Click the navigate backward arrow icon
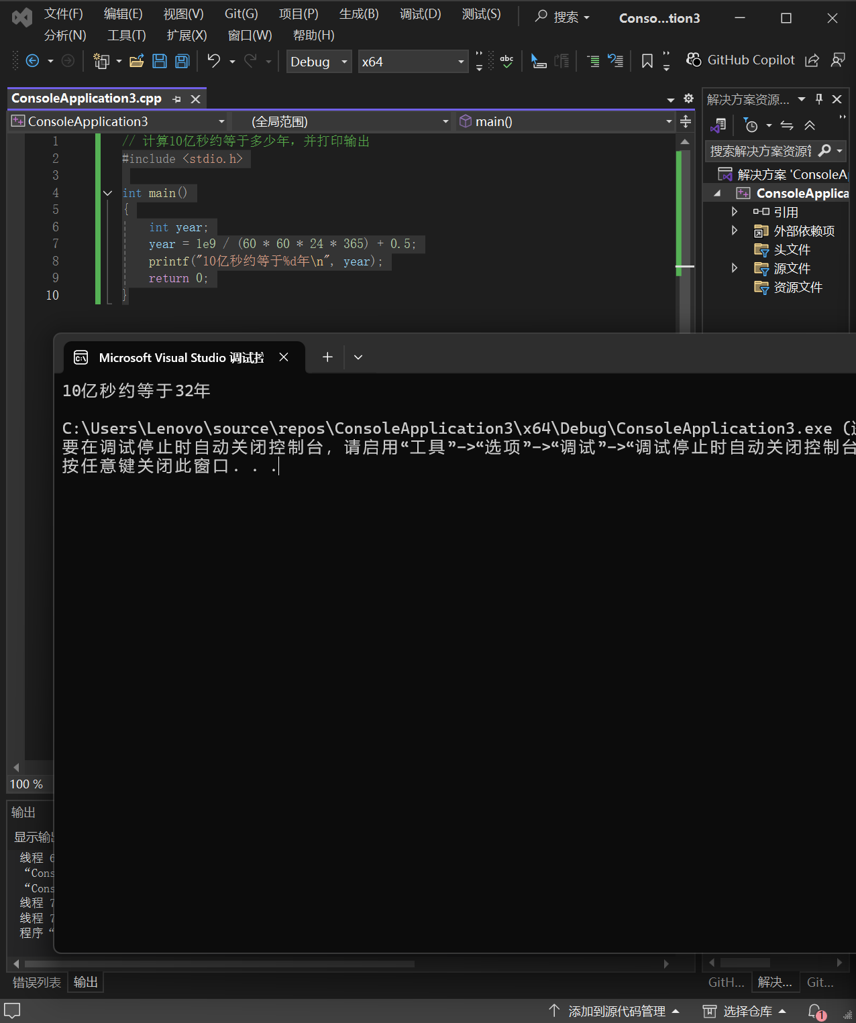The image size is (856, 1023). pyautogui.click(x=32, y=61)
